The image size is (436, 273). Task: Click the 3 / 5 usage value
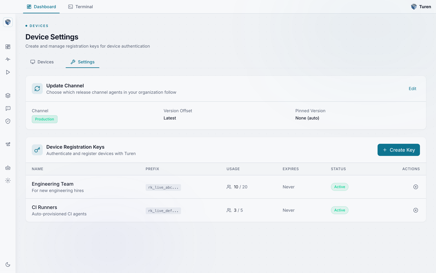pos(238,210)
